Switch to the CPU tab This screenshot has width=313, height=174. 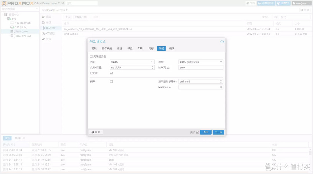141,48
